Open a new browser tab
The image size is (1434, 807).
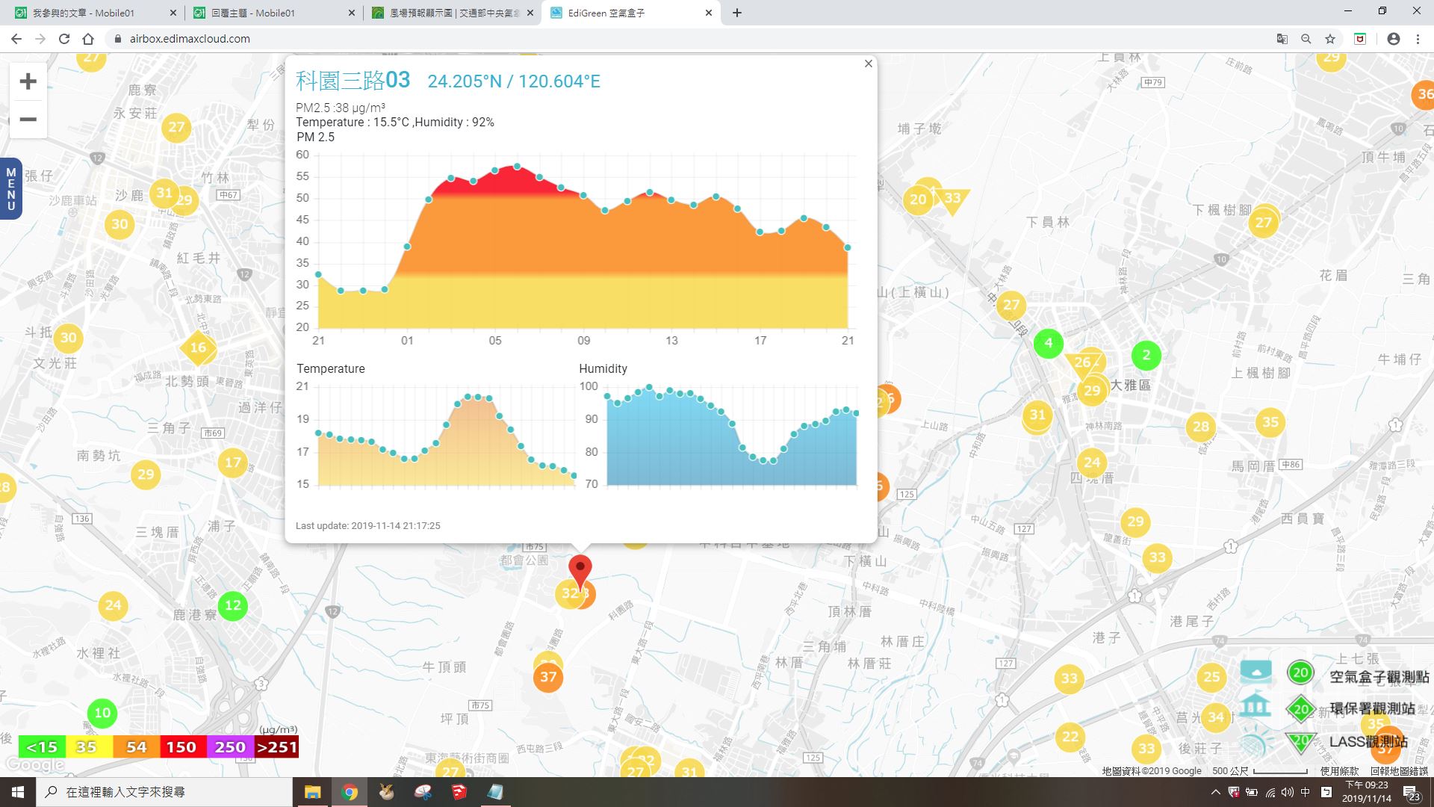[737, 13]
